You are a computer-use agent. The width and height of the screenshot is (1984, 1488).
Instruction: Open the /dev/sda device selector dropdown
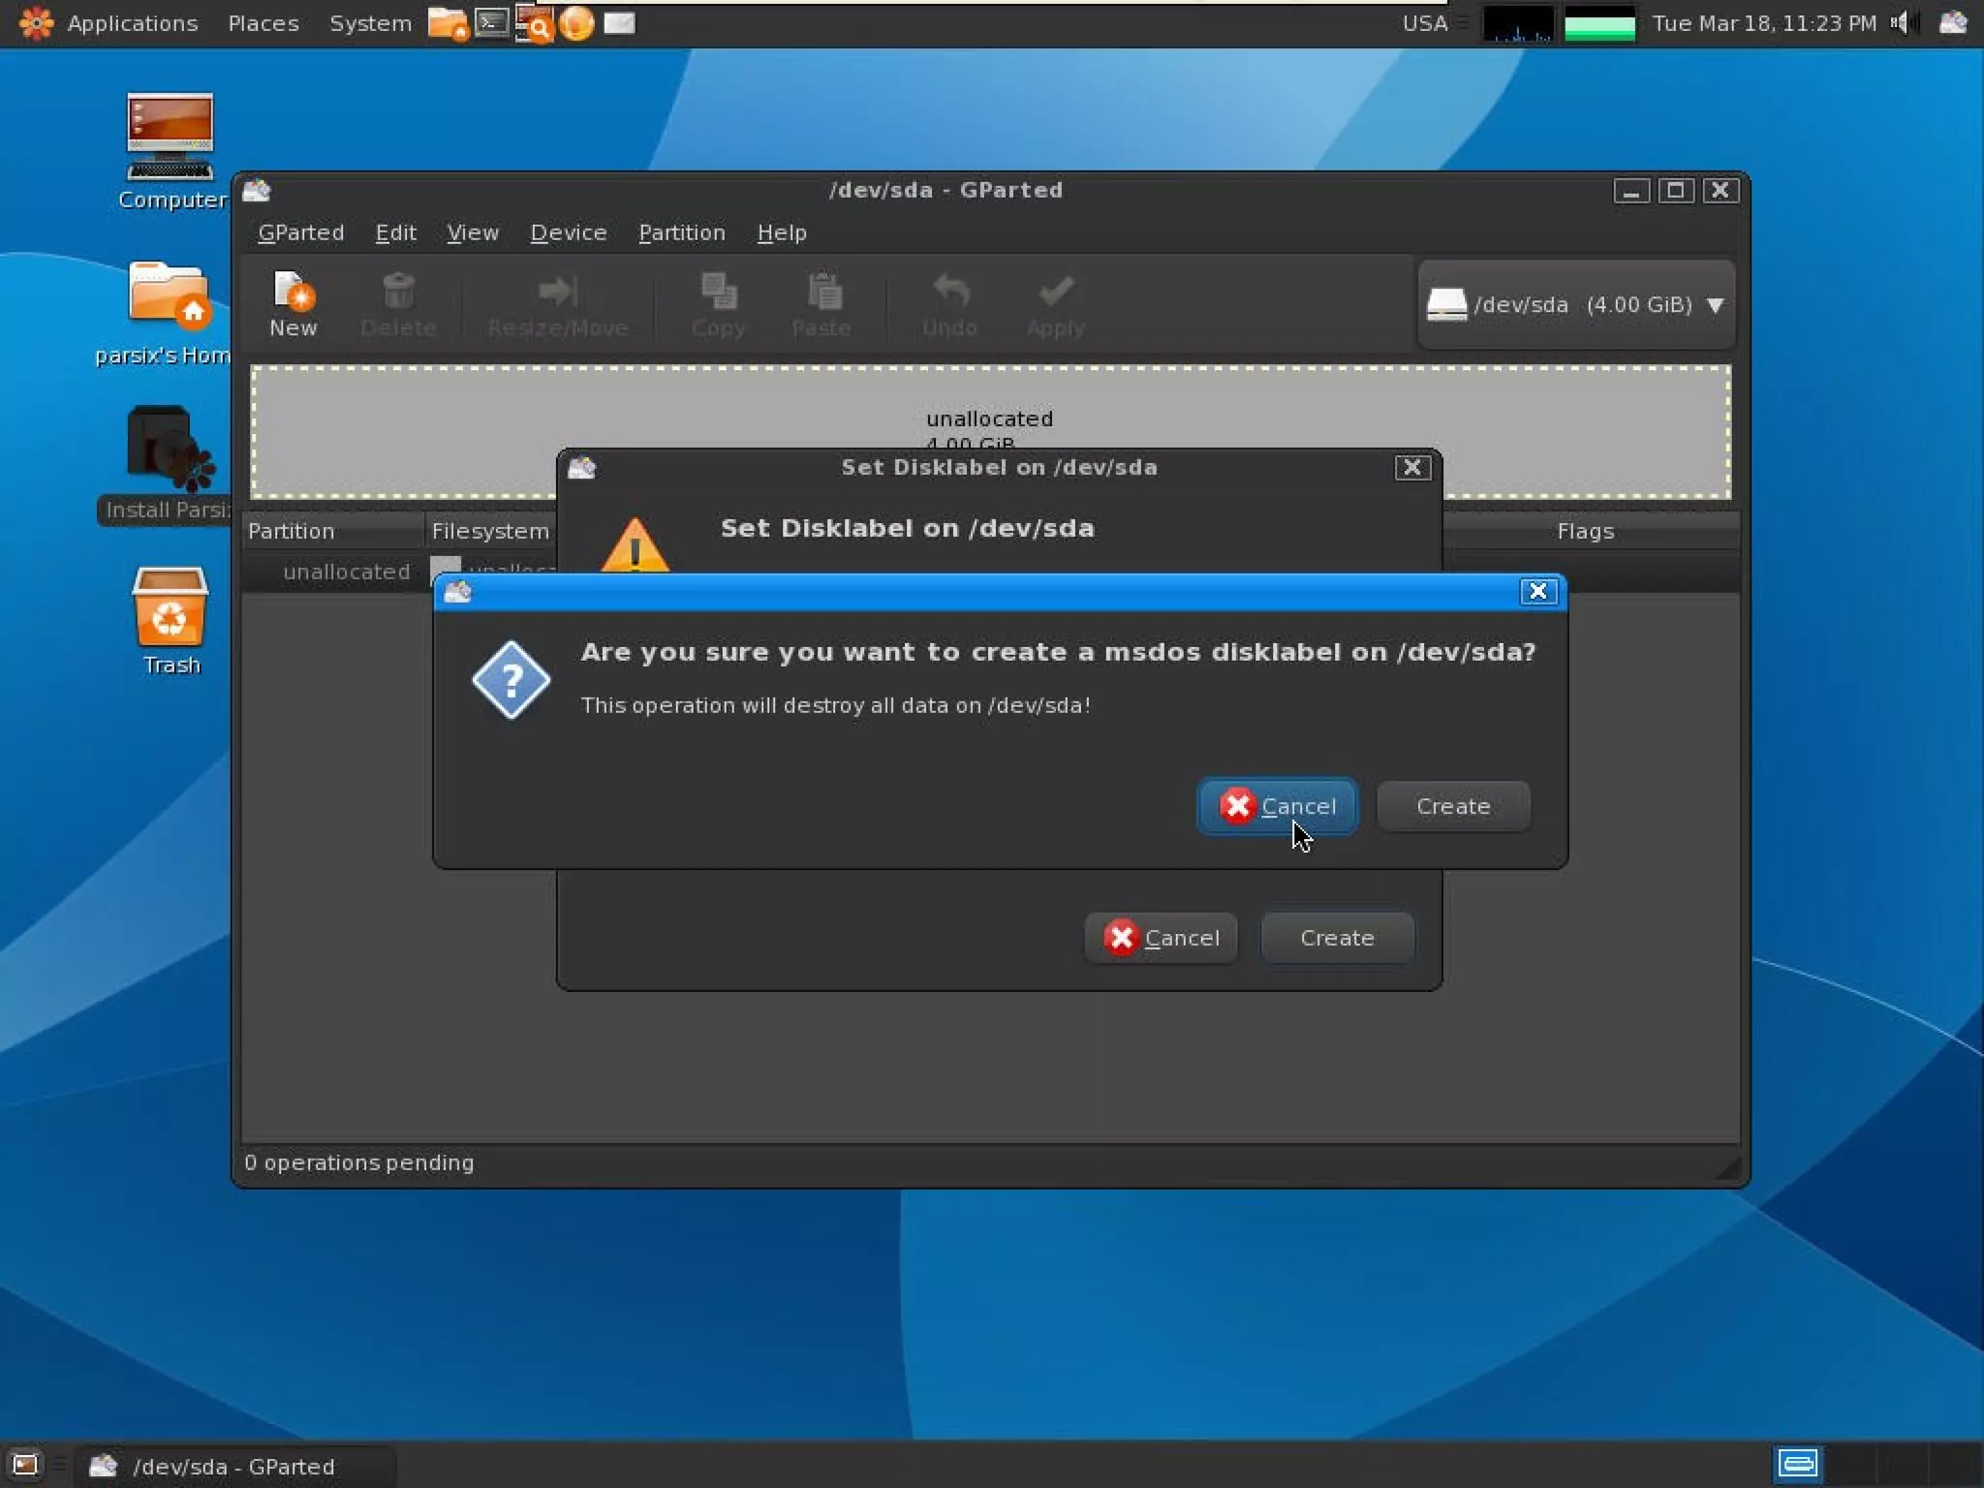(1576, 304)
